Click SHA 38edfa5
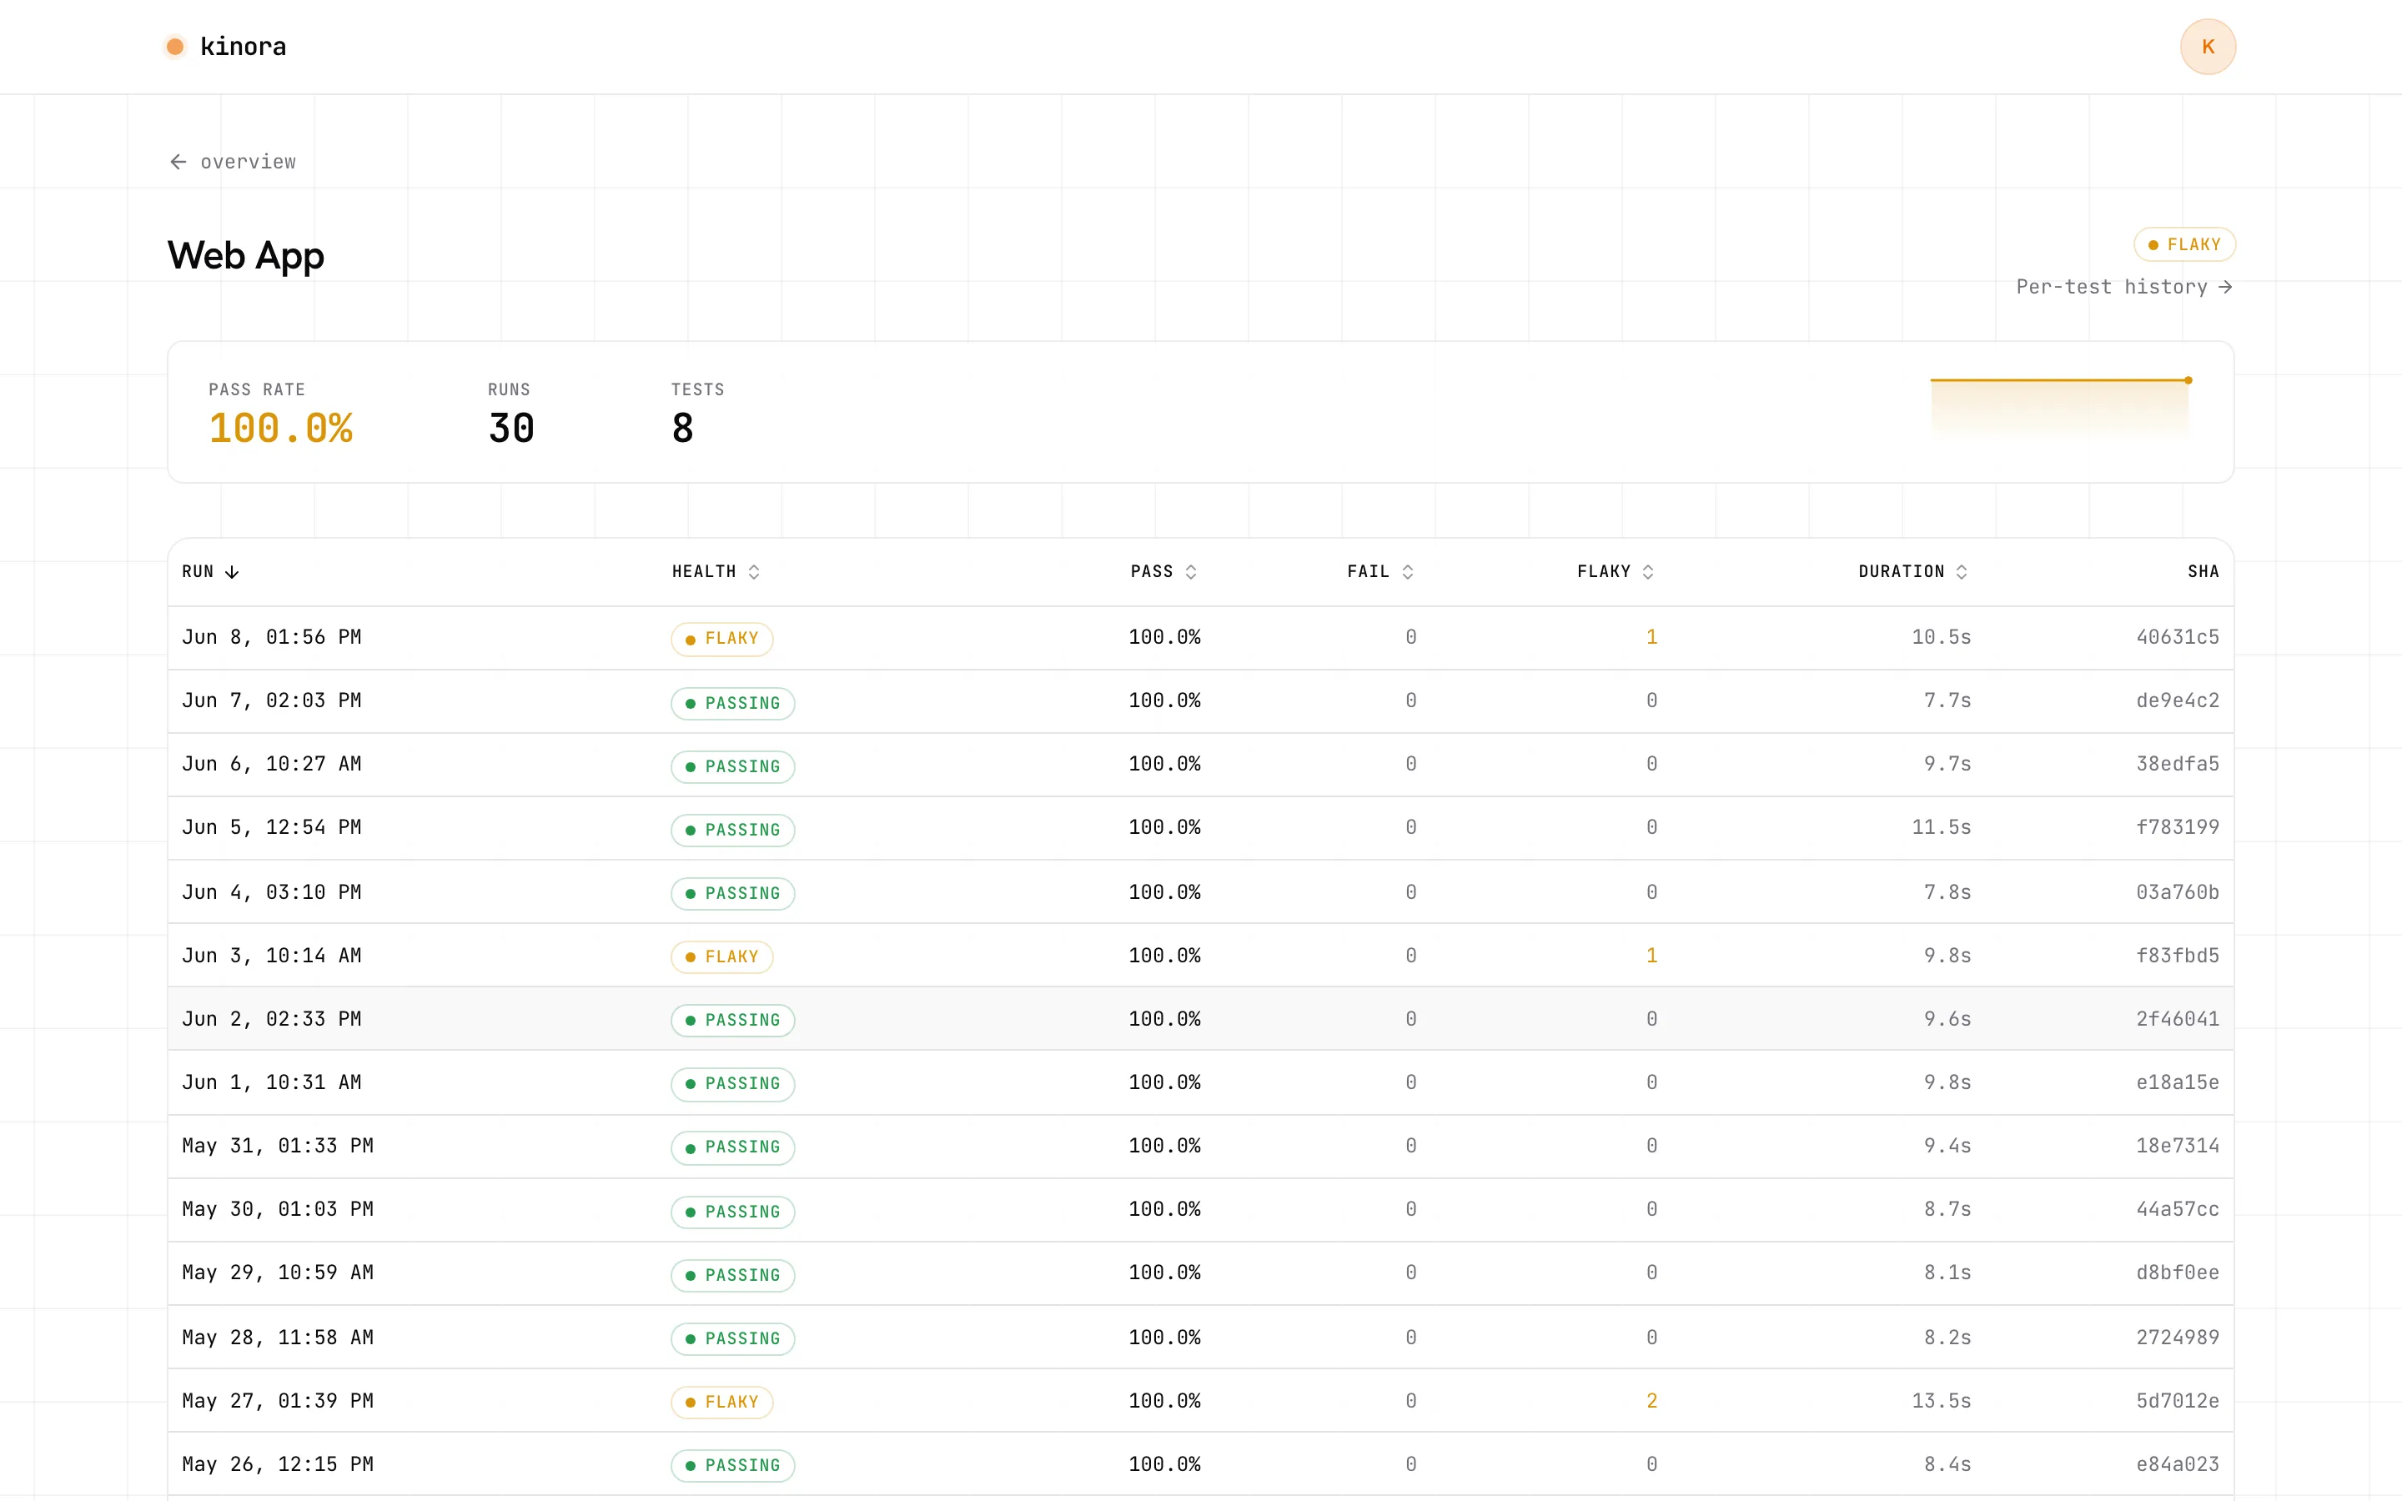 pos(2178,765)
